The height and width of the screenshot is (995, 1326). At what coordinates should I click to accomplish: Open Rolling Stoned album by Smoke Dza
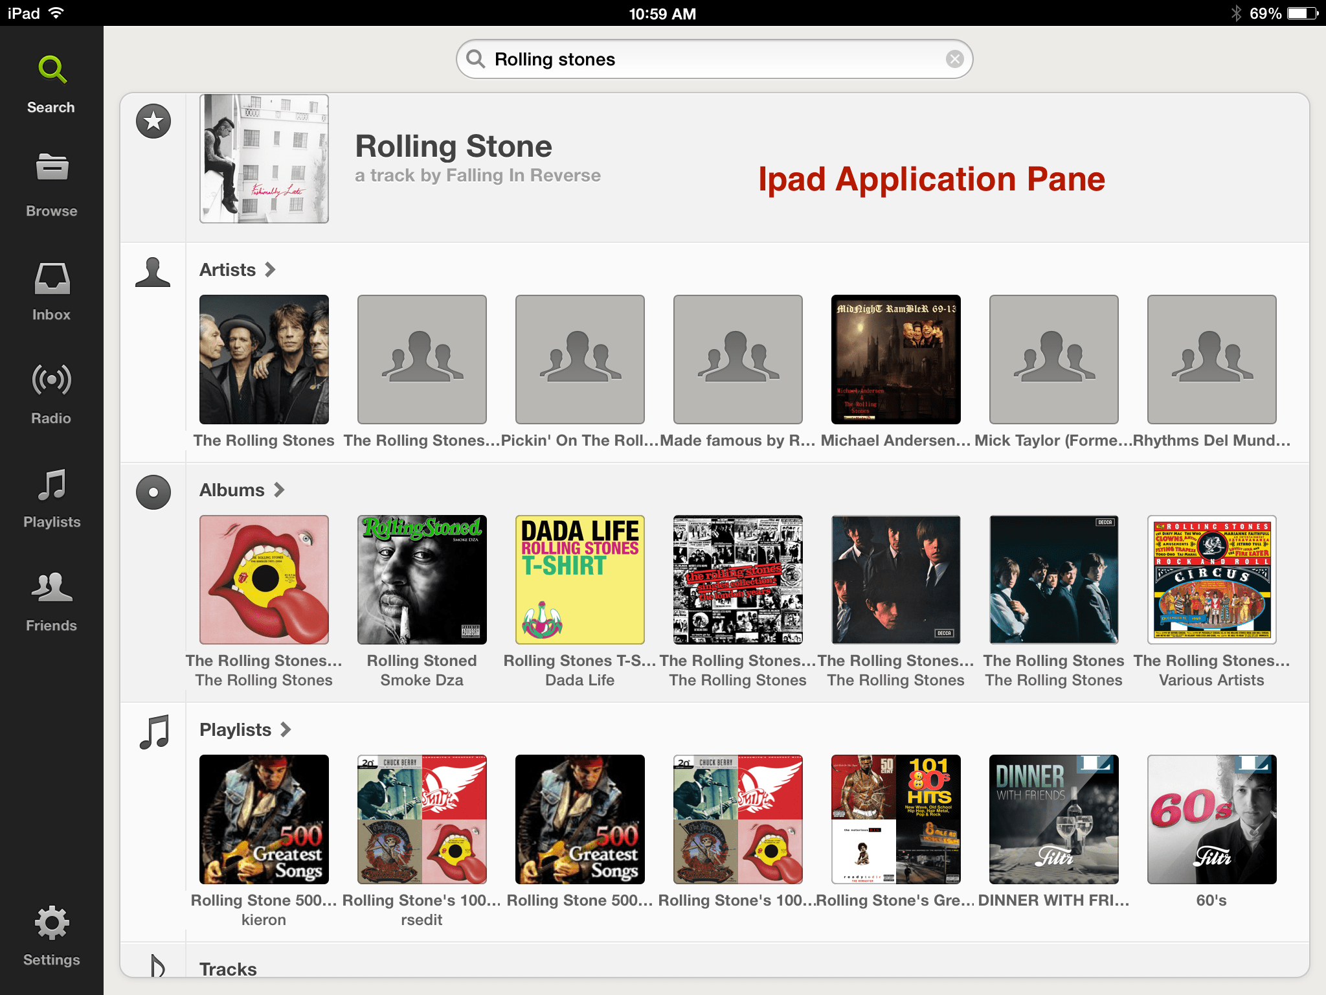tap(422, 580)
